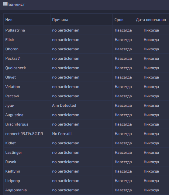The image size is (169, 195).
Task: Click the Банлист list icon
Action: (x=5, y=4)
